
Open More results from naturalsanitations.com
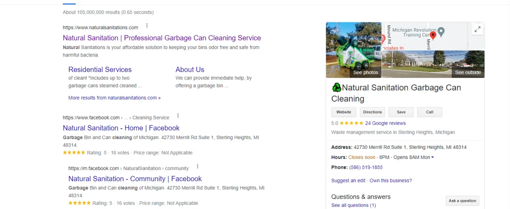point(114,98)
